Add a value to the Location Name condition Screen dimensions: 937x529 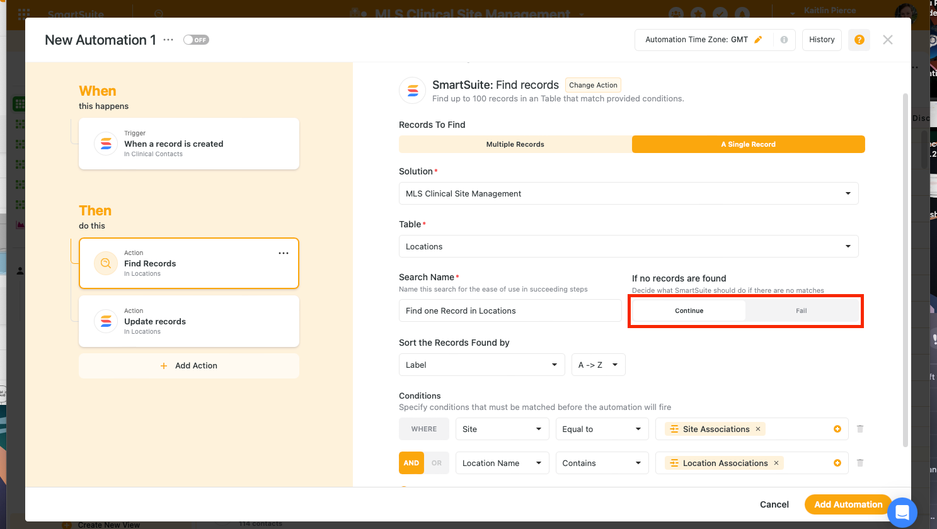(837, 463)
